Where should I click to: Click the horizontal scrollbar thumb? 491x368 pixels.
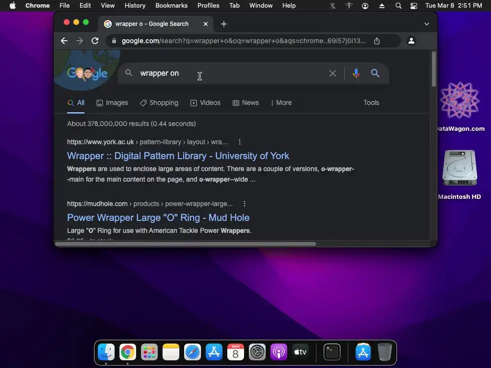[x=186, y=244]
